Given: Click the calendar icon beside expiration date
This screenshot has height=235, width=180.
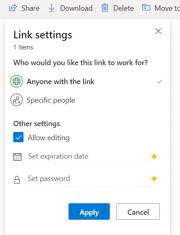Looking at the screenshot, I should point(17,157).
